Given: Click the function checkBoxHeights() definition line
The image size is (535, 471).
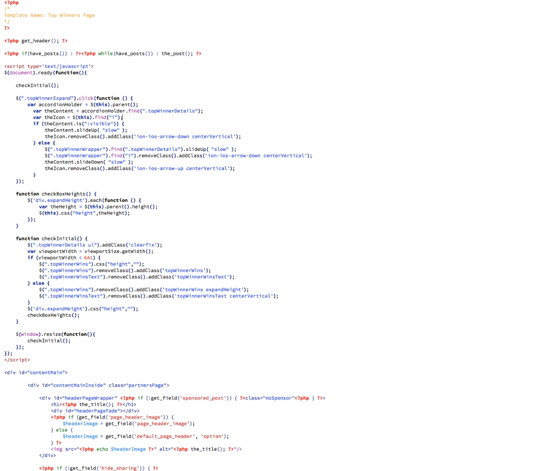Looking at the screenshot, I should (56, 194).
